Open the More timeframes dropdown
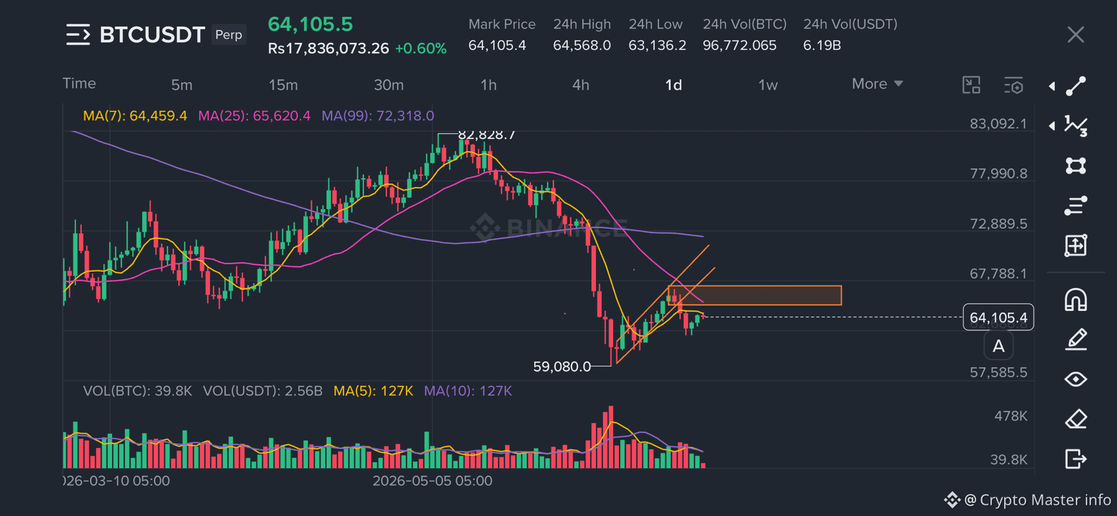Screen dimensions: 1117x516 click(x=877, y=84)
